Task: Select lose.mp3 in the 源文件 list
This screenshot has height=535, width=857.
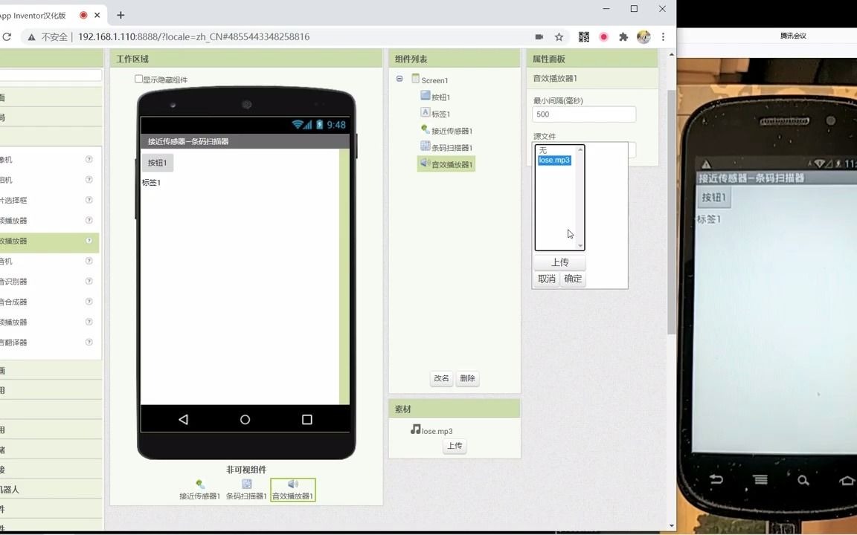Action: pos(553,160)
